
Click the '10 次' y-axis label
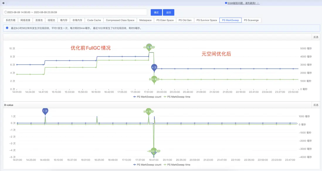click(12, 48)
